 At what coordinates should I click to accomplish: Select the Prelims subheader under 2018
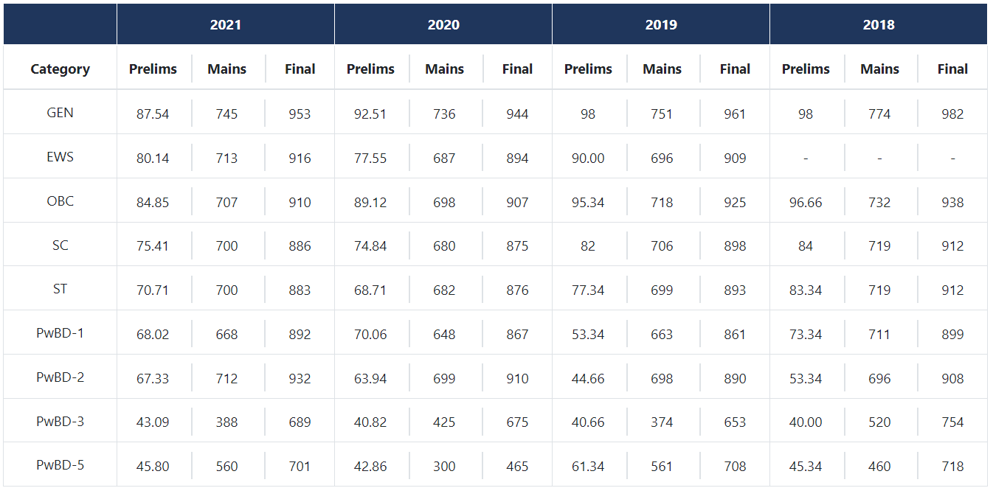click(x=806, y=69)
